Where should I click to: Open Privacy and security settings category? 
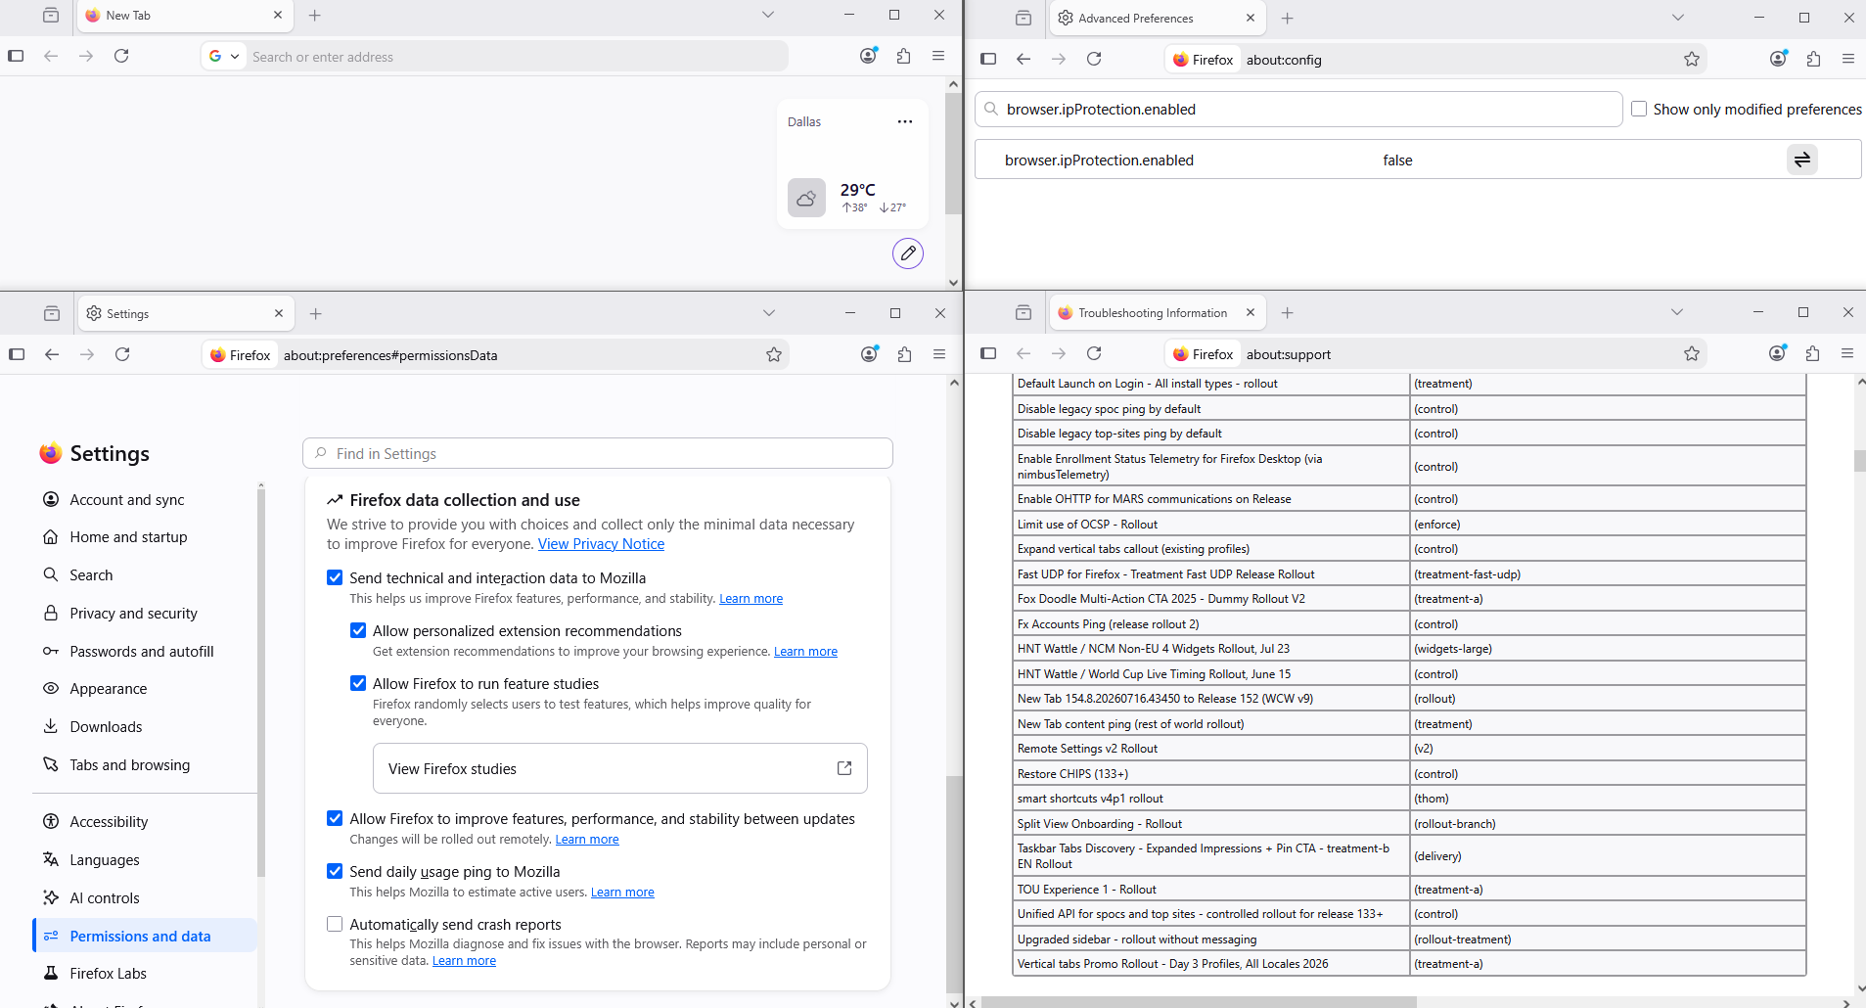coord(134,613)
